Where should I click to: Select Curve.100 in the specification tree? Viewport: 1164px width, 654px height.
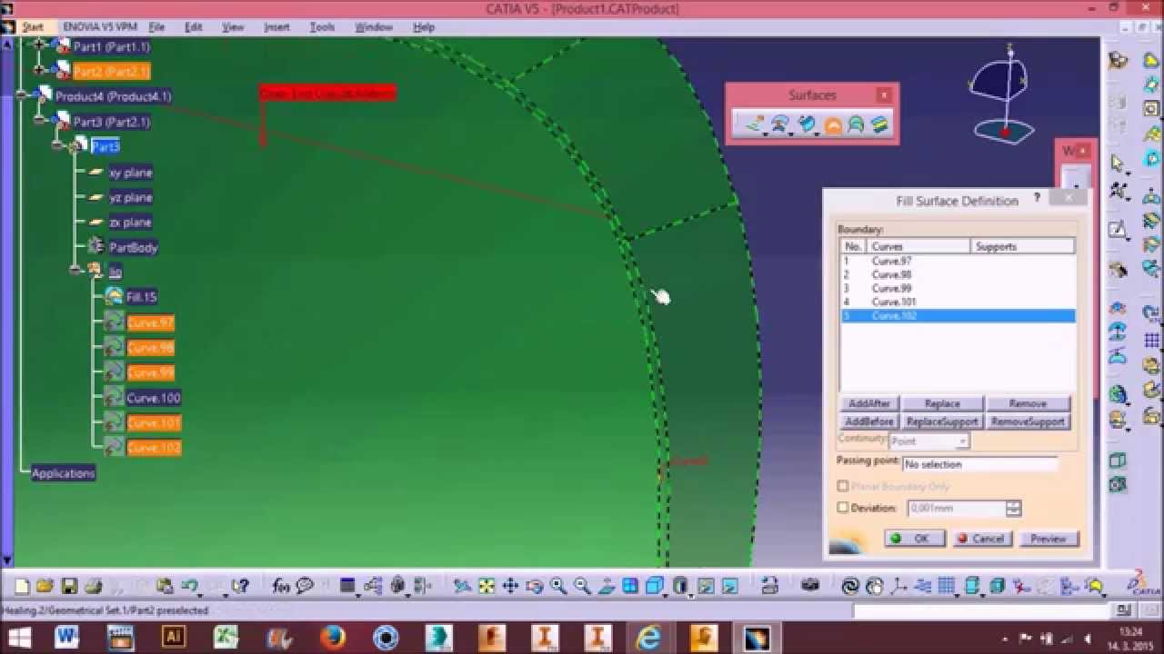click(x=154, y=398)
